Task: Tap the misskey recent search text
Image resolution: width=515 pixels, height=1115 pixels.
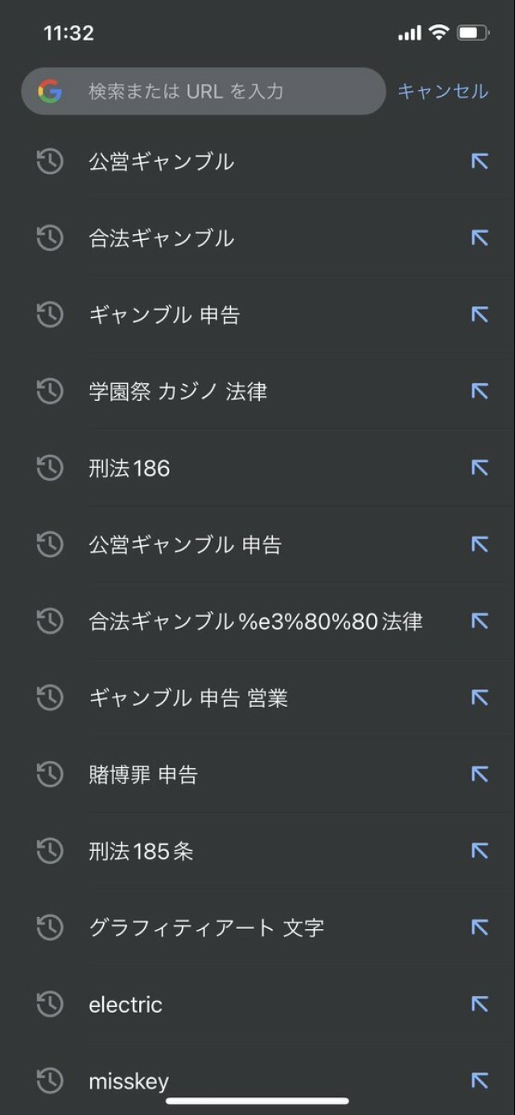Action: (x=129, y=1080)
